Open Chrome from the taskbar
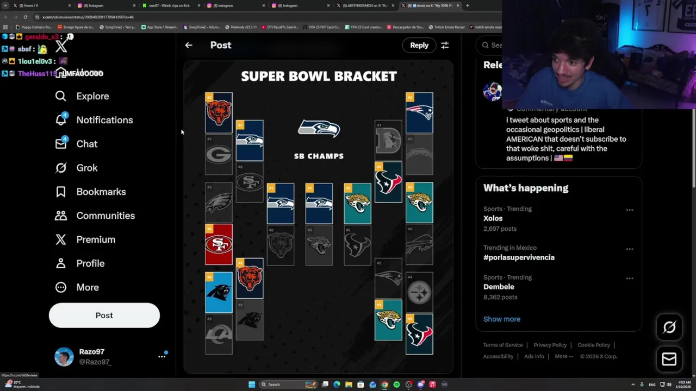696x391 pixels. [384, 384]
